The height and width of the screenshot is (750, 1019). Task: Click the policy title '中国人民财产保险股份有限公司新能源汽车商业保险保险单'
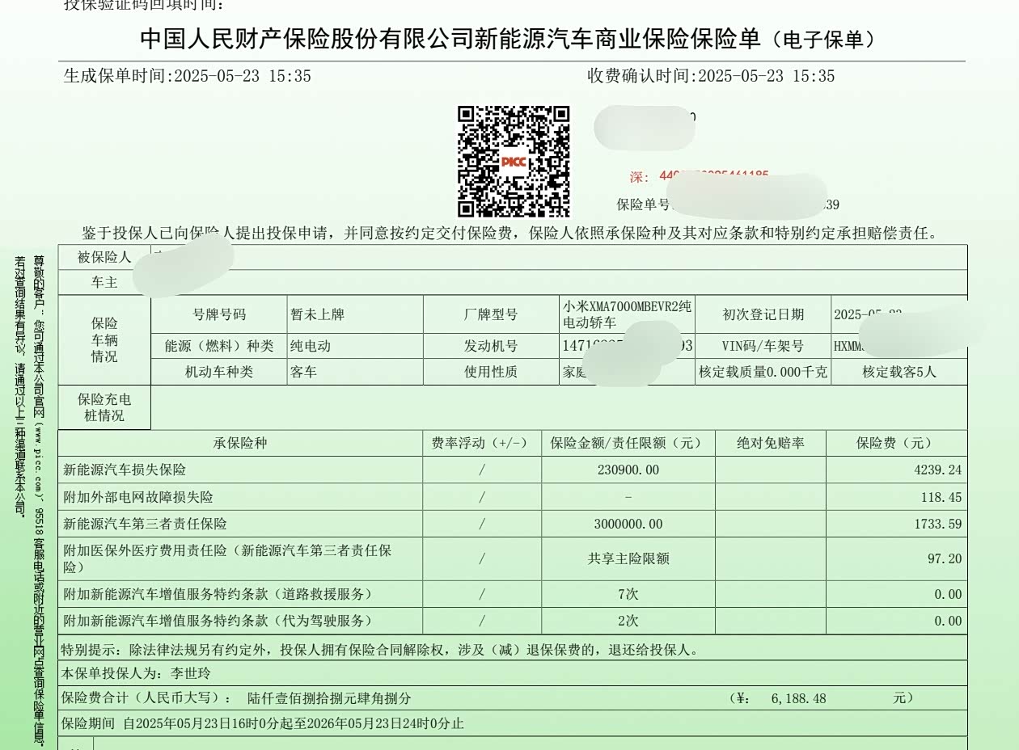pos(450,38)
